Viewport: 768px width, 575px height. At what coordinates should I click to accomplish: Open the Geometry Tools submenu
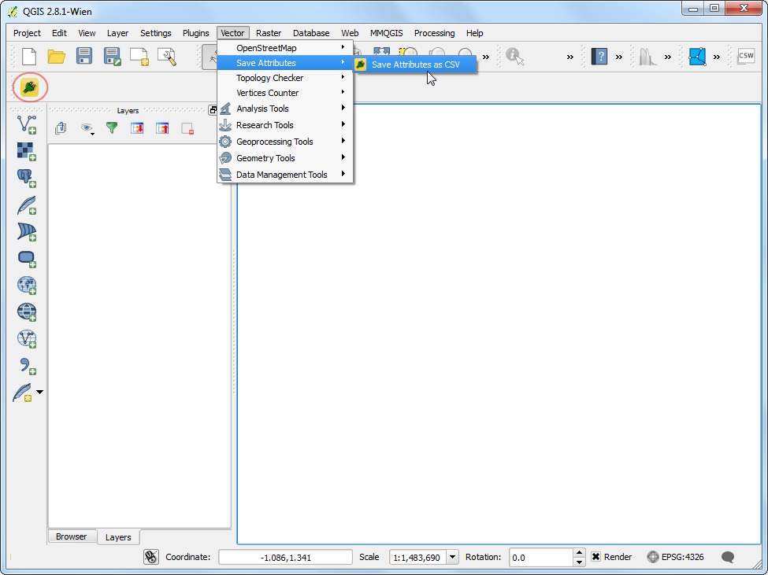[285, 158]
